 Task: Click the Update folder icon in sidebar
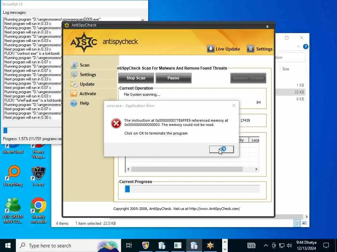pos(74,84)
